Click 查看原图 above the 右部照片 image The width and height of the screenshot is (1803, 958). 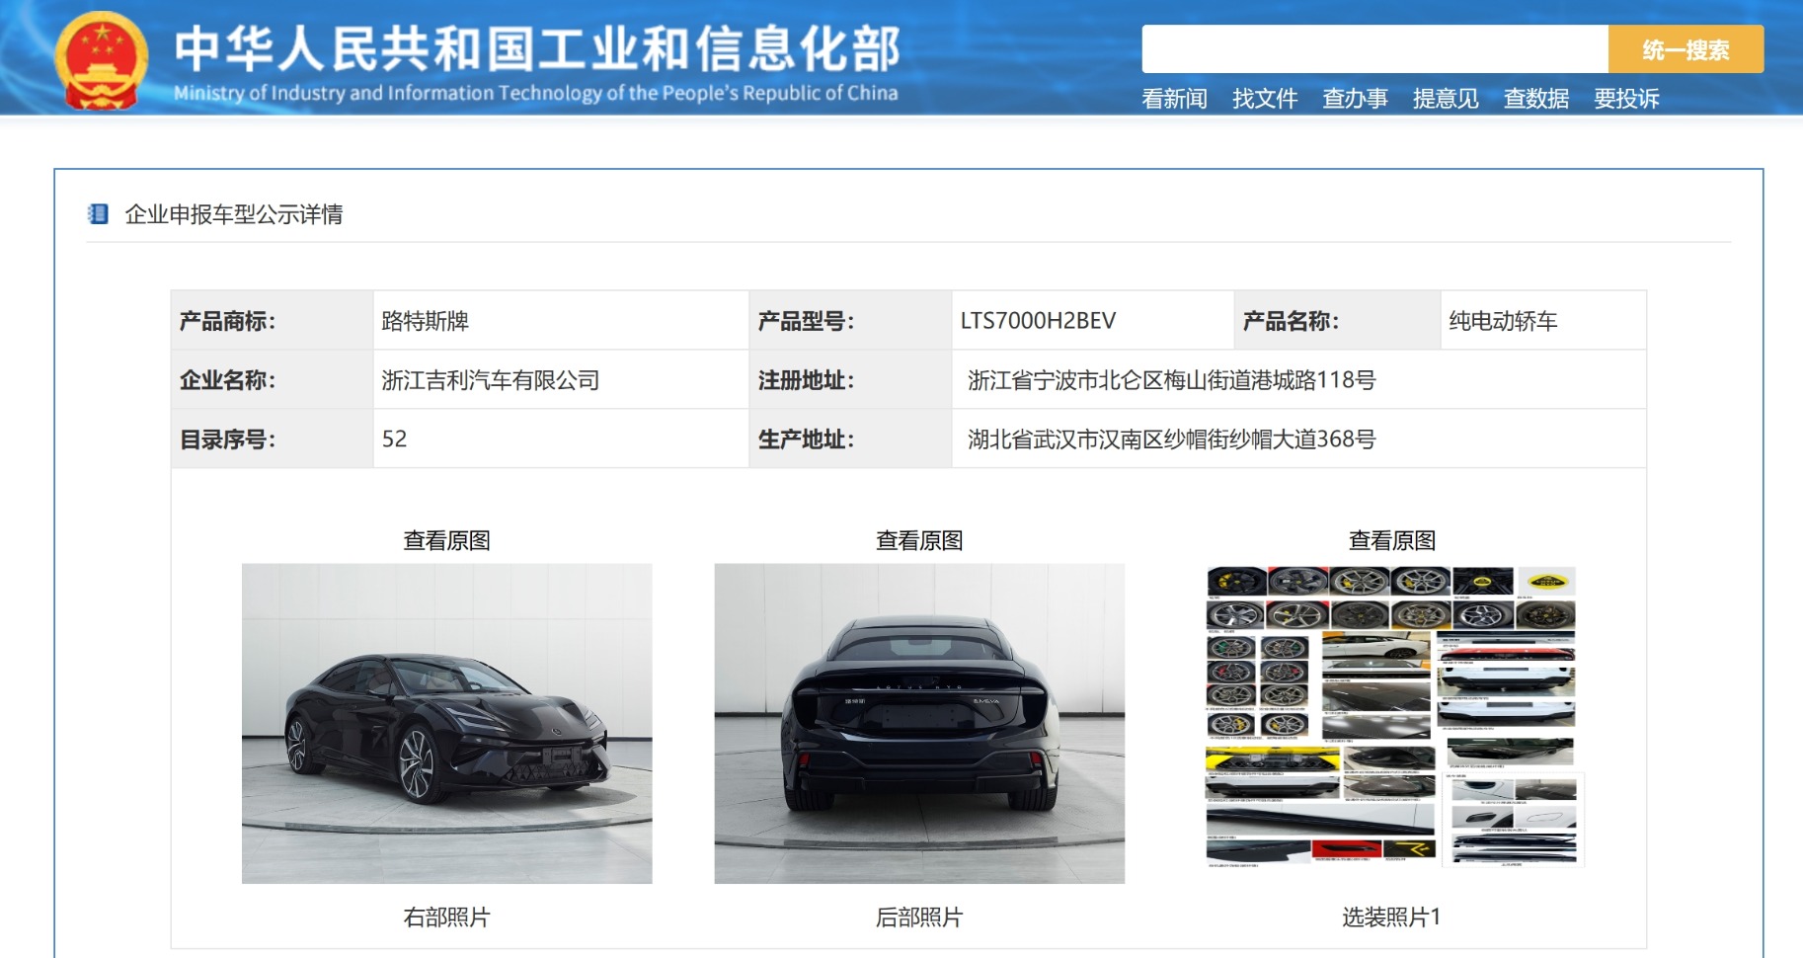(449, 540)
